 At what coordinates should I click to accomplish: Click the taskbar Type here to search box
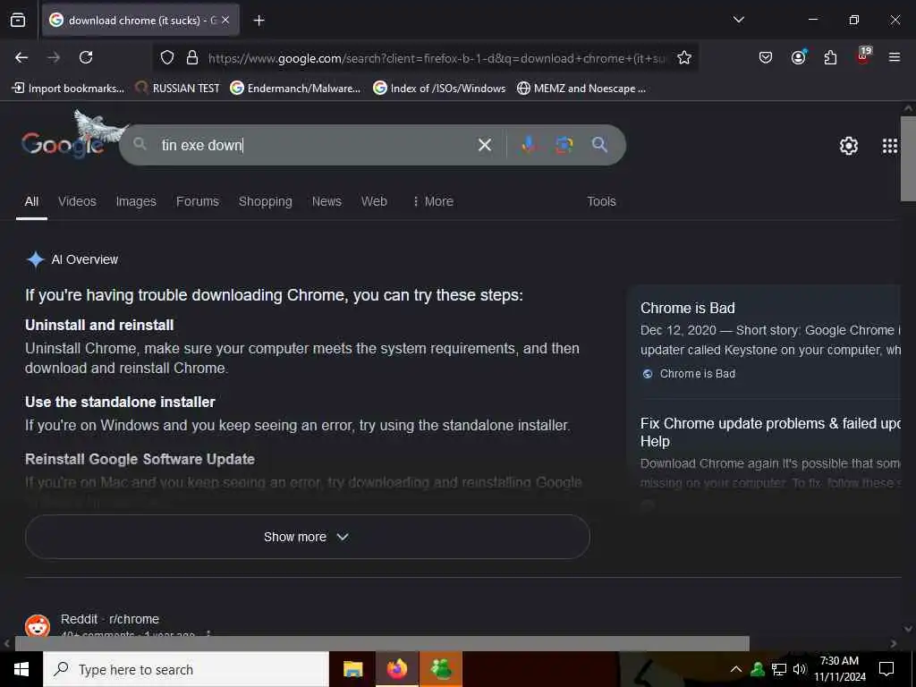tap(186, 669)
